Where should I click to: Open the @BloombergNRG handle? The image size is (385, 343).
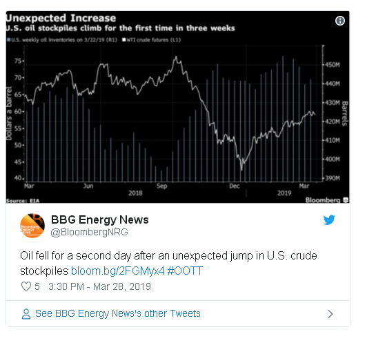point(90,232)
